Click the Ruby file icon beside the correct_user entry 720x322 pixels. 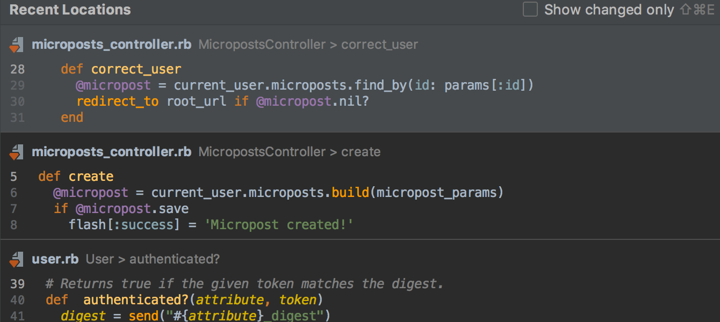pyautogui.click(x=17, y=45)
